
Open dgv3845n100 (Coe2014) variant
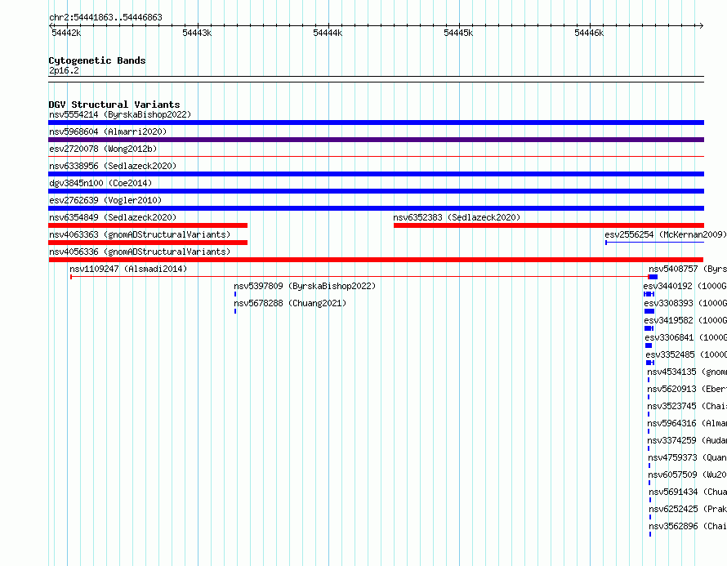(x=100, y=183)
